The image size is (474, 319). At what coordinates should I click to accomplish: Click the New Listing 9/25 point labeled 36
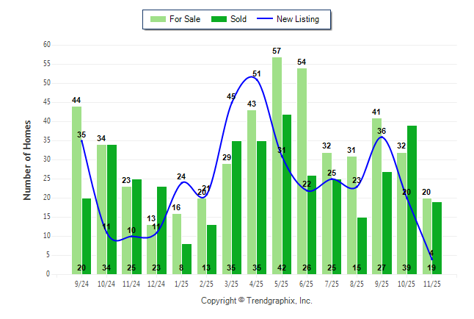[382, 137]
